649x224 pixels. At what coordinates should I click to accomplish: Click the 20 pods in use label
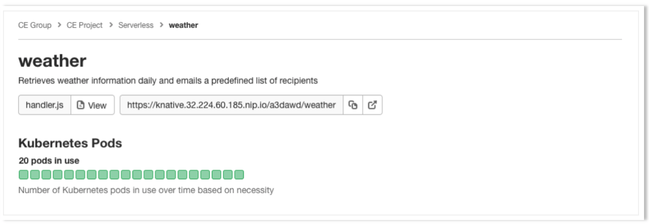[49, 161]
